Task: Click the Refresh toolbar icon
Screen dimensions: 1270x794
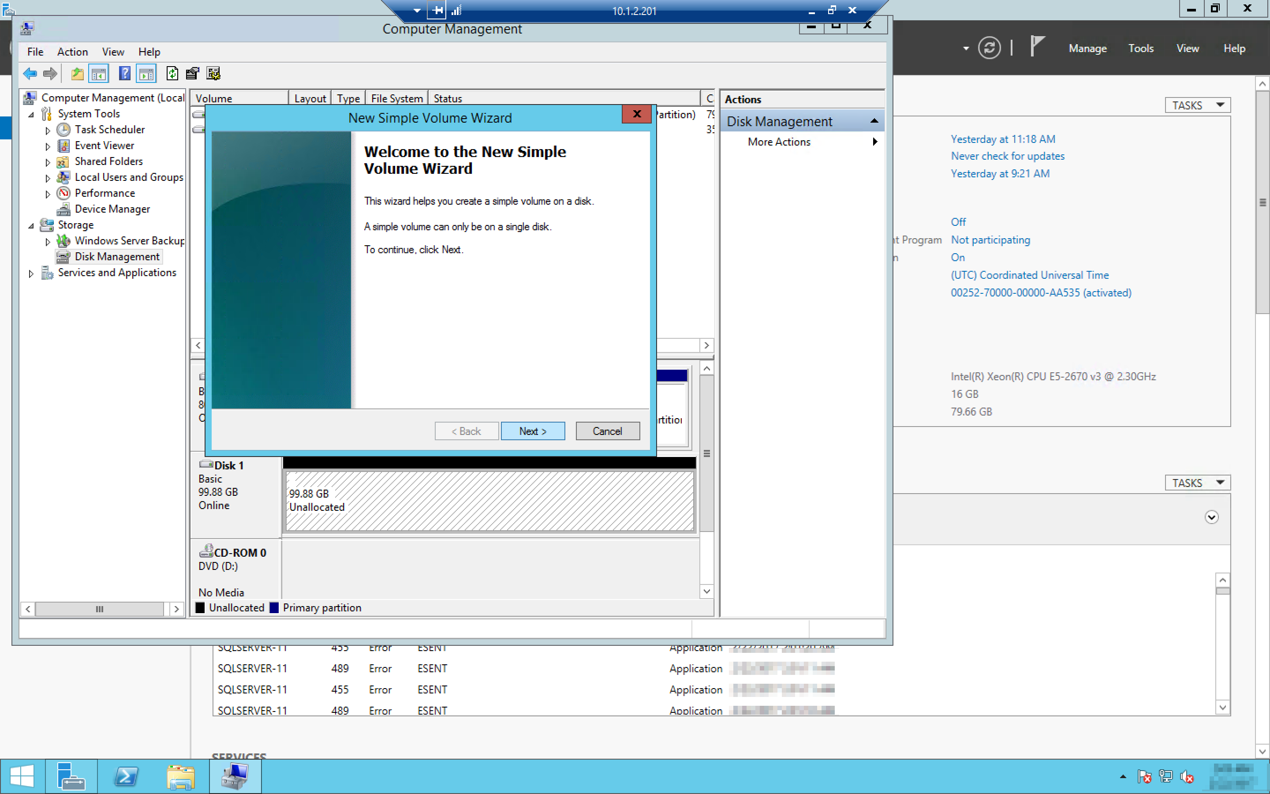Action: pyautogui.click(x=172, y=74)
